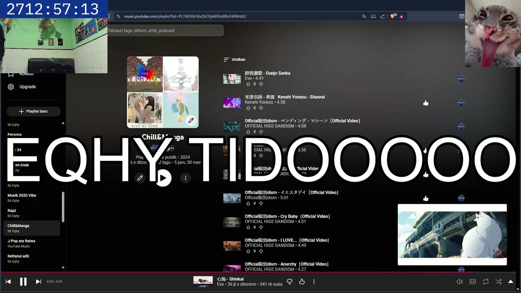Upvote the Cry Baby song
Image resolution: width=521 pixels, height=293 pixels.
pos(248,227)
